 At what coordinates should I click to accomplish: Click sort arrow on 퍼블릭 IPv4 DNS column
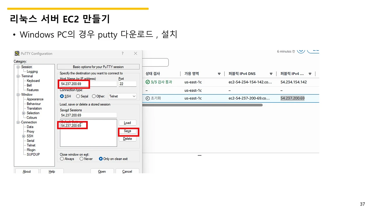[x=271, y=74]
